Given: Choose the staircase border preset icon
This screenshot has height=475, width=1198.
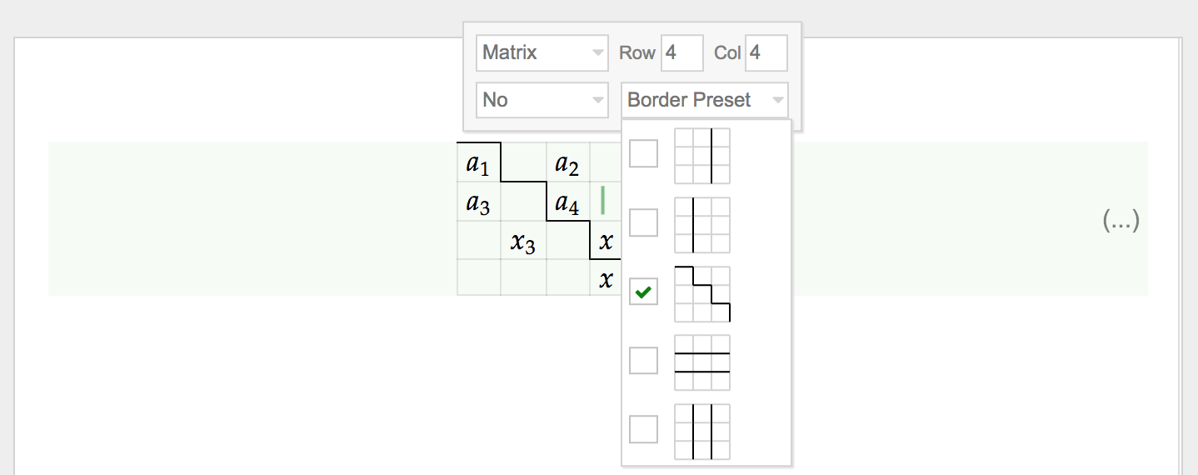Looking at the screenshot, I should (702, 294).
